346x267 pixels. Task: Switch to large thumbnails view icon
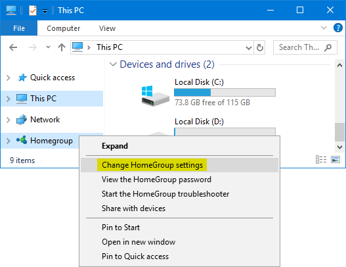[335, 159]
